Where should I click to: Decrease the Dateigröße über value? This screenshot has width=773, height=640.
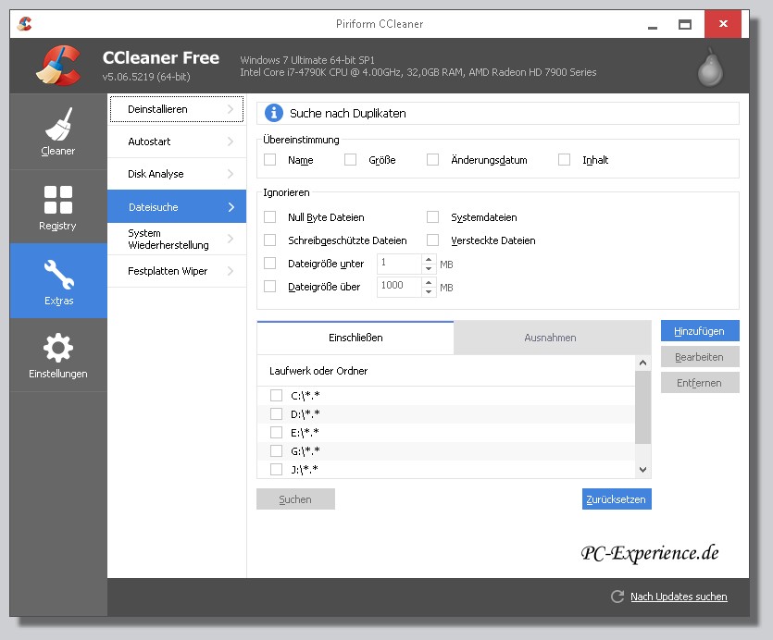428,292
